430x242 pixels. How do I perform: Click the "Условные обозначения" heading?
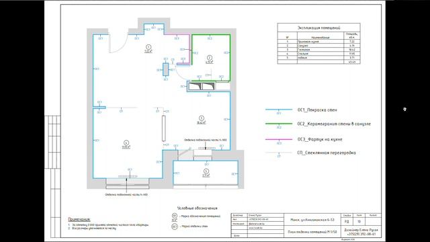(197, 208)
